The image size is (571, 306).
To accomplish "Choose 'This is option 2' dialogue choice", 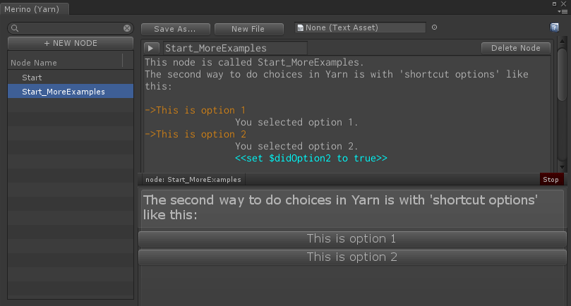I will tap(351, 257).
